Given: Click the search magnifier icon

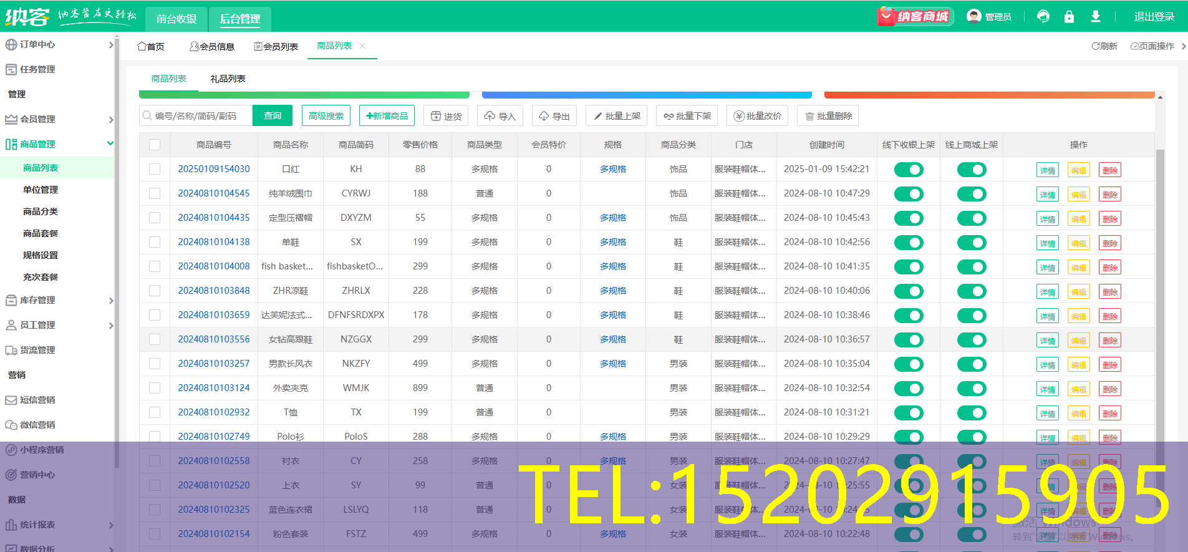Looking at the screenshot, I should tap(147, 115).
